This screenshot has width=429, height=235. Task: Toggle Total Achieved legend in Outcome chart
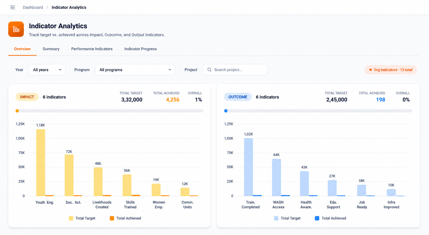pos(330,218)
